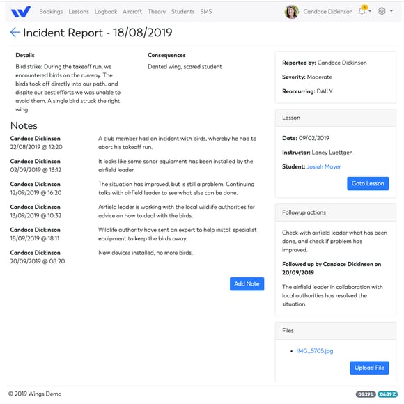
Task: Expand the settings dropdown caret
Action: pos(391,11)
